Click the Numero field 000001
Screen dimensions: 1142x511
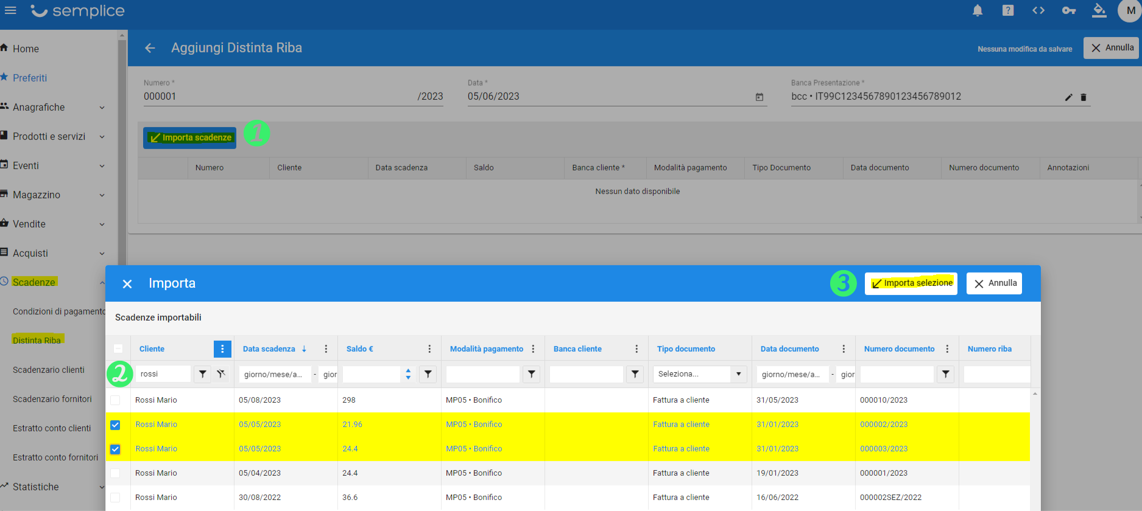[x=279, y=96]
